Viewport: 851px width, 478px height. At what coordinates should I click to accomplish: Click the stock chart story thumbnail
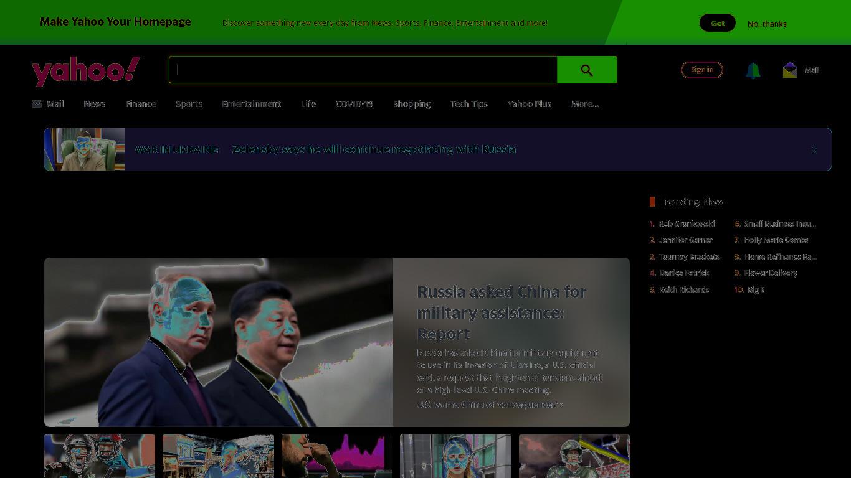click(x=337, y=456)
